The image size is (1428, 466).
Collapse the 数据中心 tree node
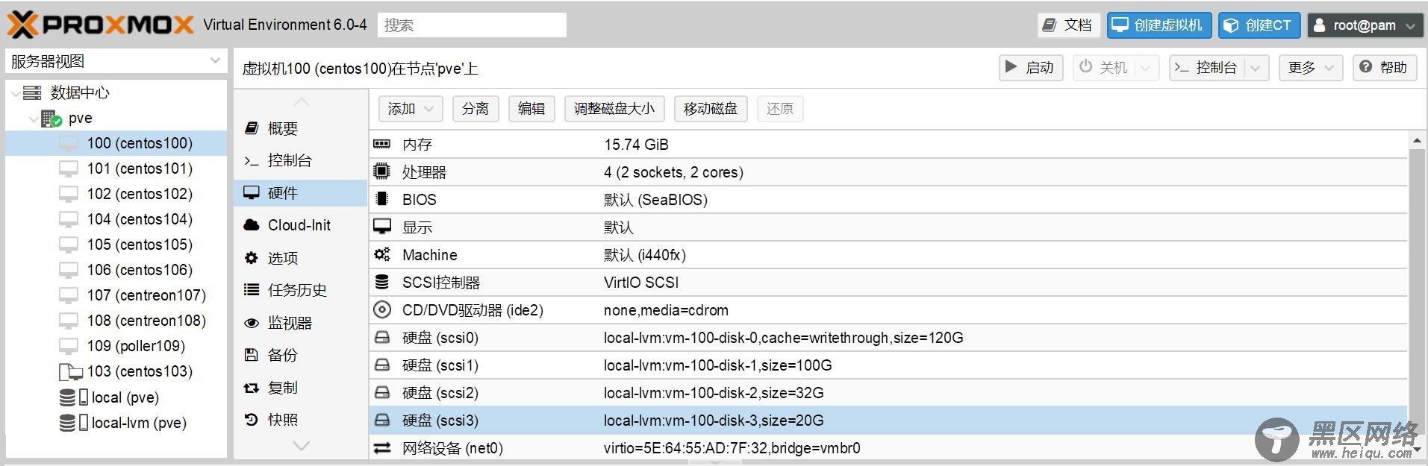point(15,92)
